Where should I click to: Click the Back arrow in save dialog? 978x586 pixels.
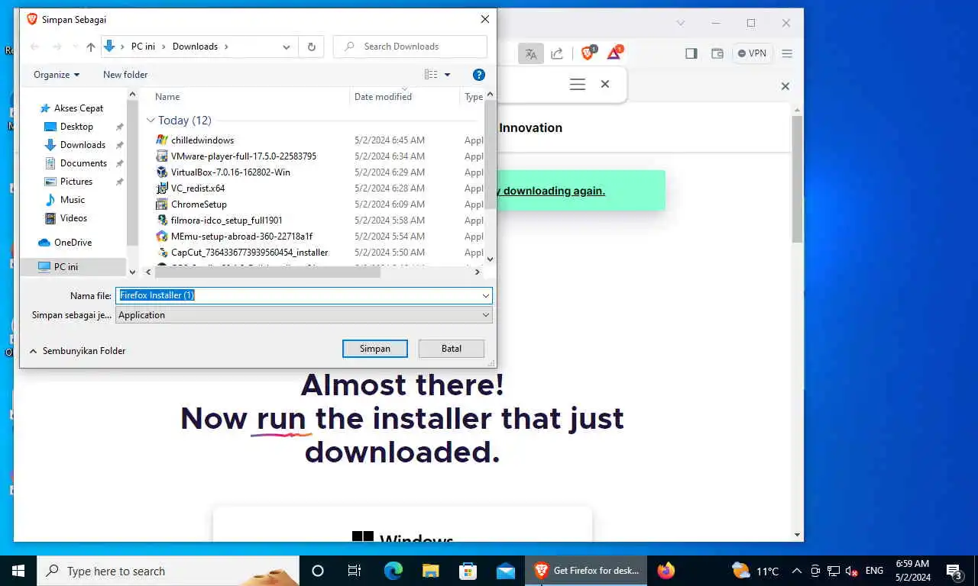click(x=34, y=47)
